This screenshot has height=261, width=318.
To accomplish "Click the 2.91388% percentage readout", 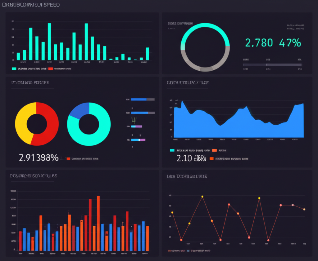I will coord(39,158).
